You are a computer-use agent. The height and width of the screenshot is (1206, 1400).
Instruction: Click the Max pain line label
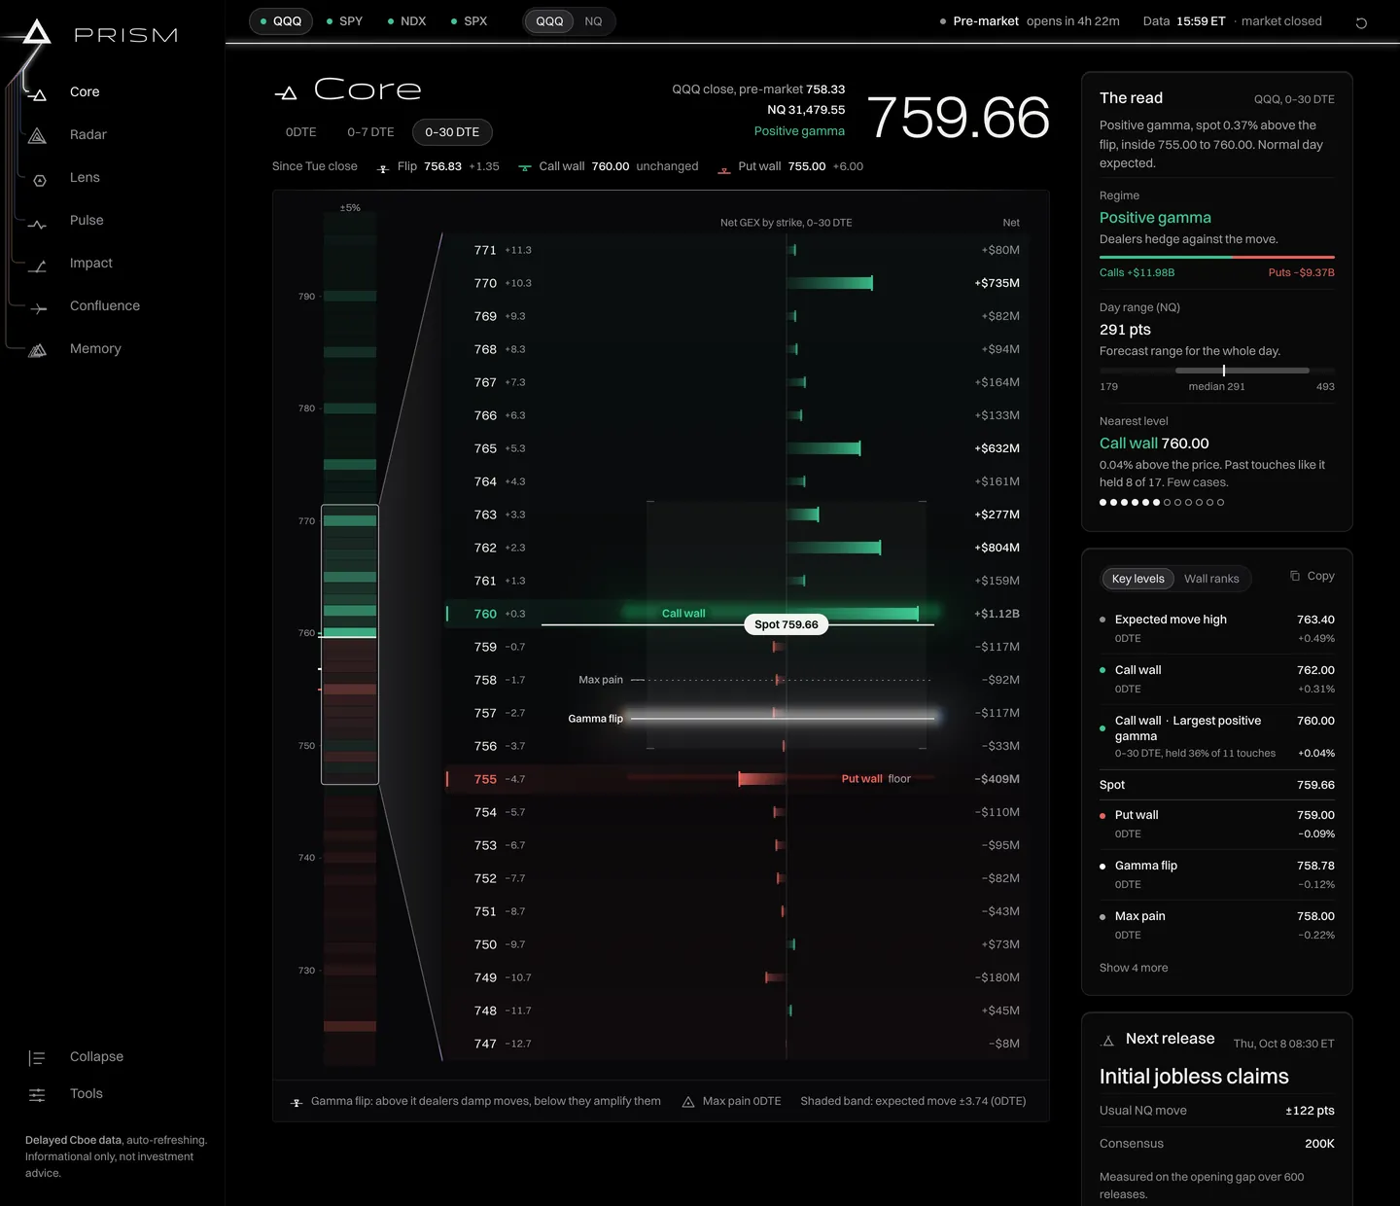tap(601, 680)
